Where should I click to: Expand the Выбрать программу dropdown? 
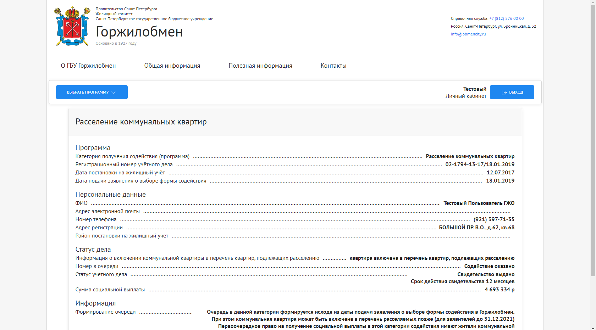pyautogui.click(x=92, y=92)
